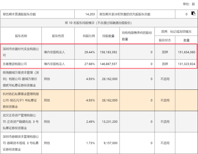The width and height of the screenshot is (198, 154).
Task: Select the 深圳市券期资本管理 shareholder cell
Action: coord(21,143)
